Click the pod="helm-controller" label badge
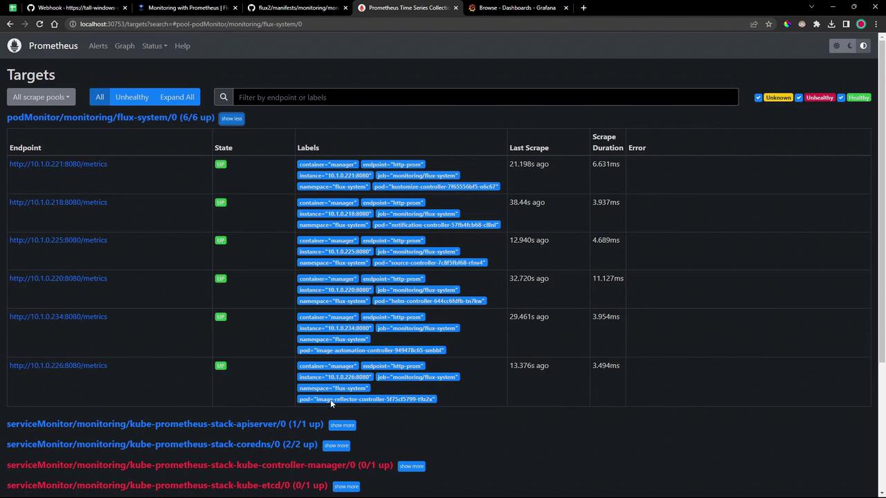The image size is (886, 498). click(x=429, y=301)
